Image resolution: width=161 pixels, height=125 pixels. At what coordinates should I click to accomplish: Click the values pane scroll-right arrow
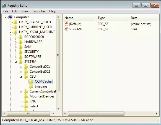(x=157, y=113)
